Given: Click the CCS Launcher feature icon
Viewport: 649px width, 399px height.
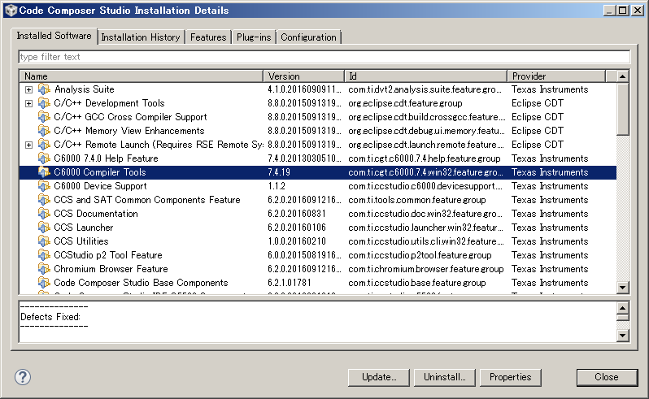Looking at the screenshot, I should tap(44, 228).
